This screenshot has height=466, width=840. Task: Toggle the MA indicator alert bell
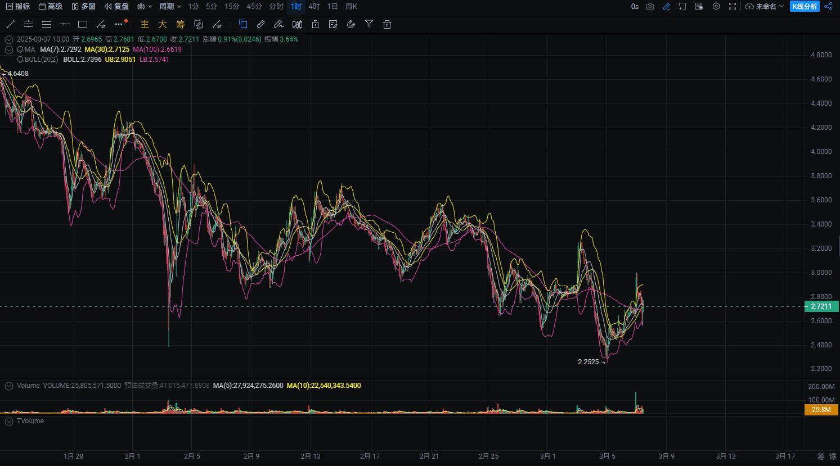[x=20, y=49]
